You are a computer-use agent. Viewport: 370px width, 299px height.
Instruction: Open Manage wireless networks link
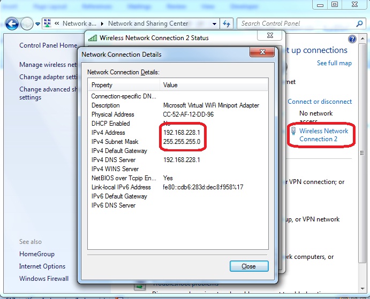click(x=48, y=65)
